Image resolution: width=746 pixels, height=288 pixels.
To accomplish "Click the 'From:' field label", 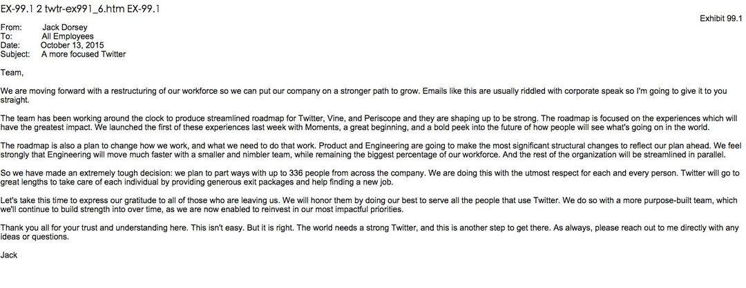I will 11,28.
